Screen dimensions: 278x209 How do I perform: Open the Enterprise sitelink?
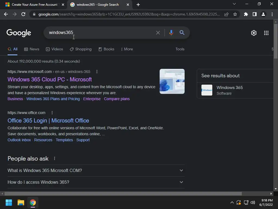point(92,99)
